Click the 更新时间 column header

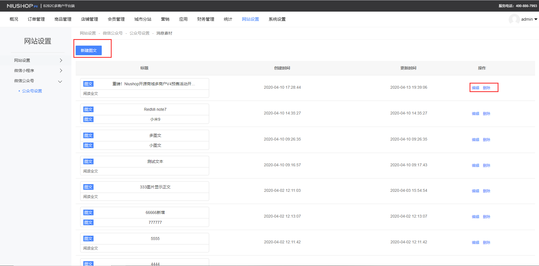click(408, 68)
